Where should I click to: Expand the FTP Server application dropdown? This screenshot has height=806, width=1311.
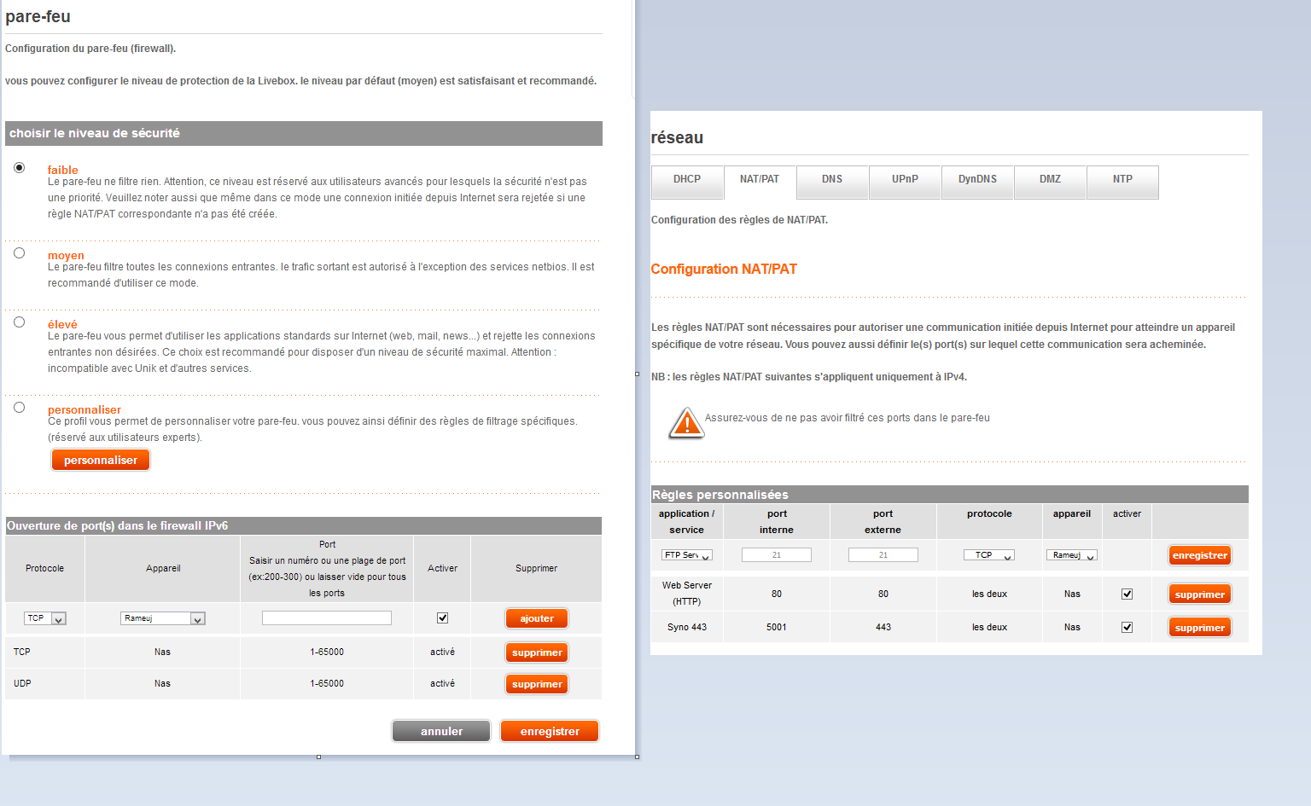click(x=687, y=555)
